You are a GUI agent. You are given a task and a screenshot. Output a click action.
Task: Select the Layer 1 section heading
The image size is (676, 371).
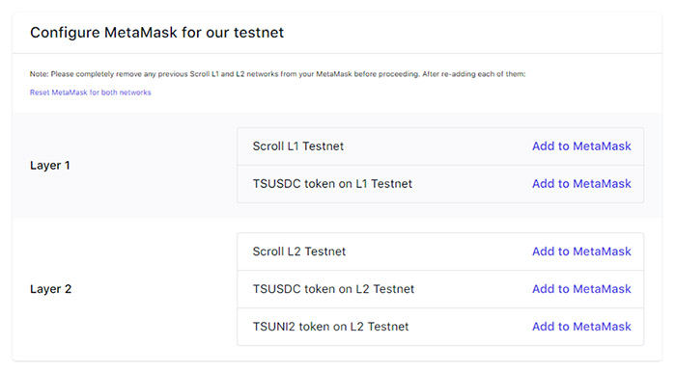pos(50,166)
